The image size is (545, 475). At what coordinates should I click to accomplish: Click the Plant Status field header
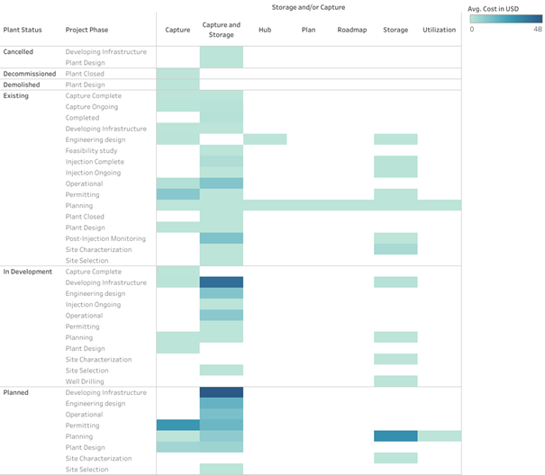click(x=23, y=30)
